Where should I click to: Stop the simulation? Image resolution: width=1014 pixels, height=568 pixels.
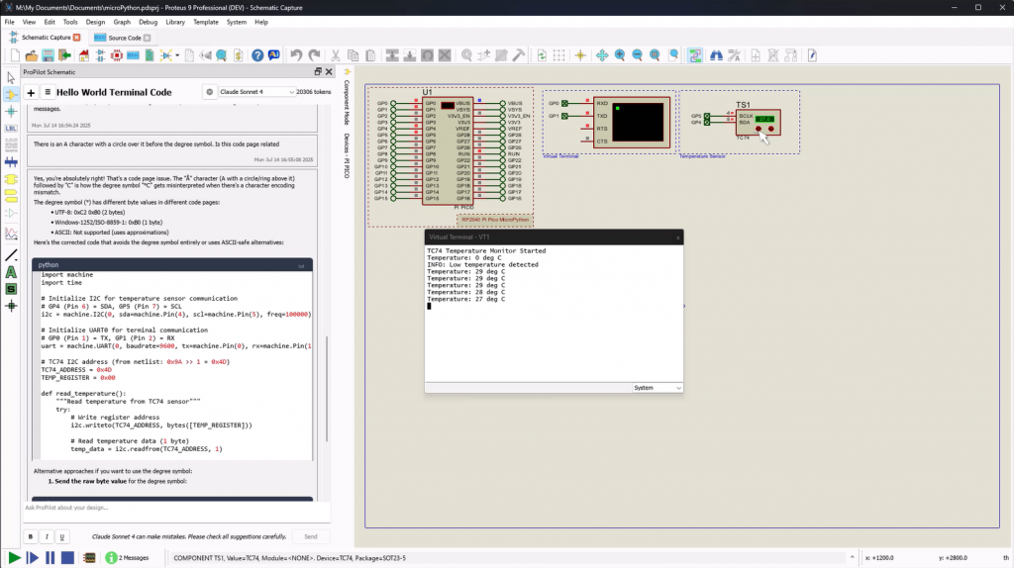coord(66,558)
